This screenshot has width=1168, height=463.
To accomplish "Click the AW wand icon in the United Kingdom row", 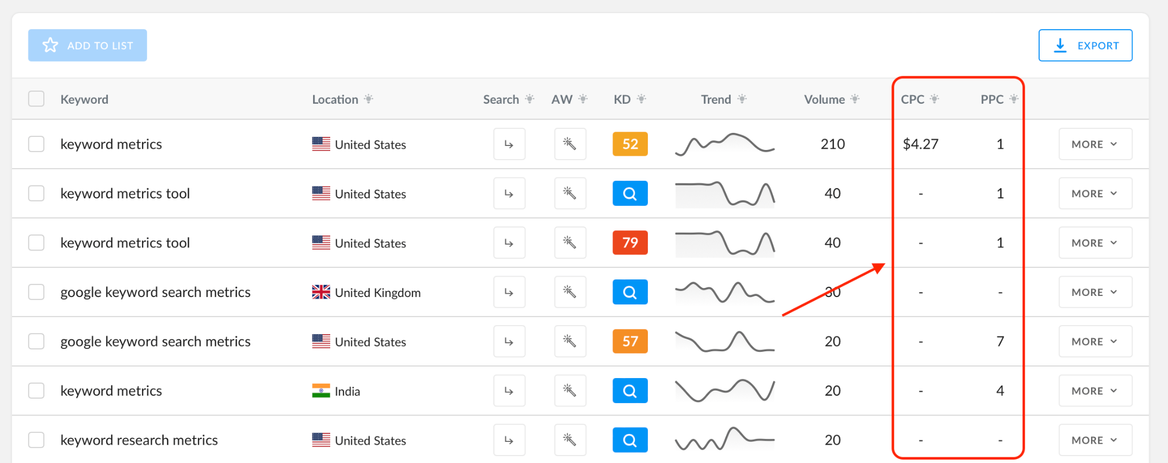I will click(570, 292).
